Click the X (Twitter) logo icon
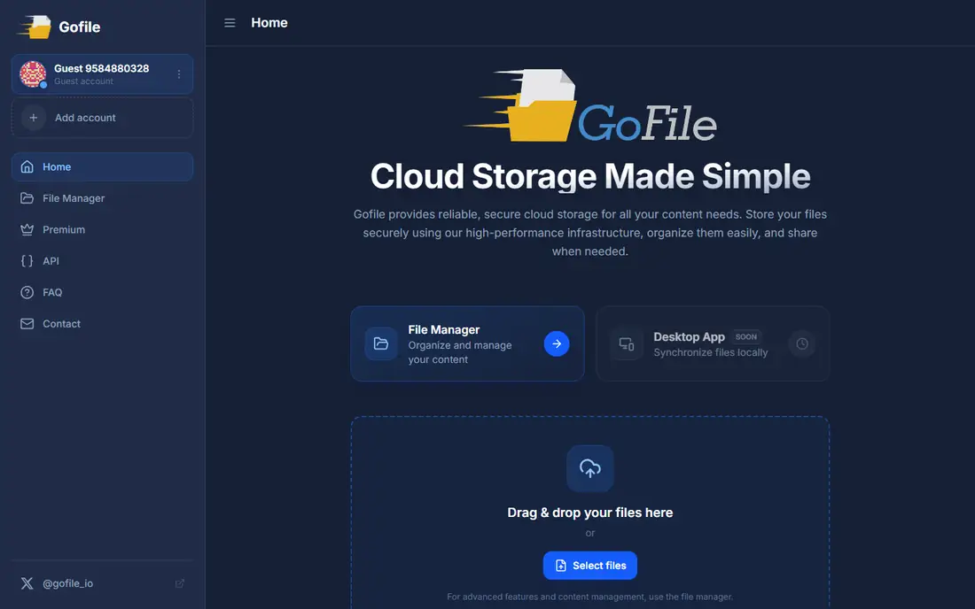The image size is (975, 609). [27, 583]
